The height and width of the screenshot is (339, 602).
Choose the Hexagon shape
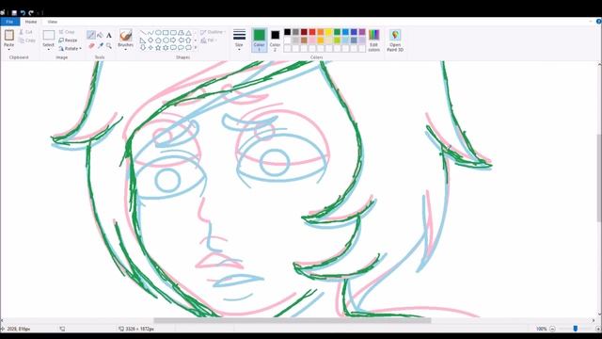(166, 40)
